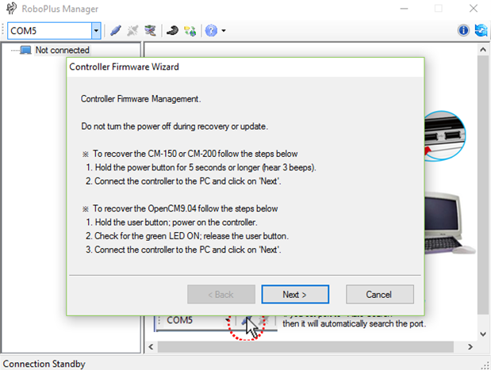Click horizontal scrollbar left arrow
Viewport: 491px width, 370px height.
point(152,346)
